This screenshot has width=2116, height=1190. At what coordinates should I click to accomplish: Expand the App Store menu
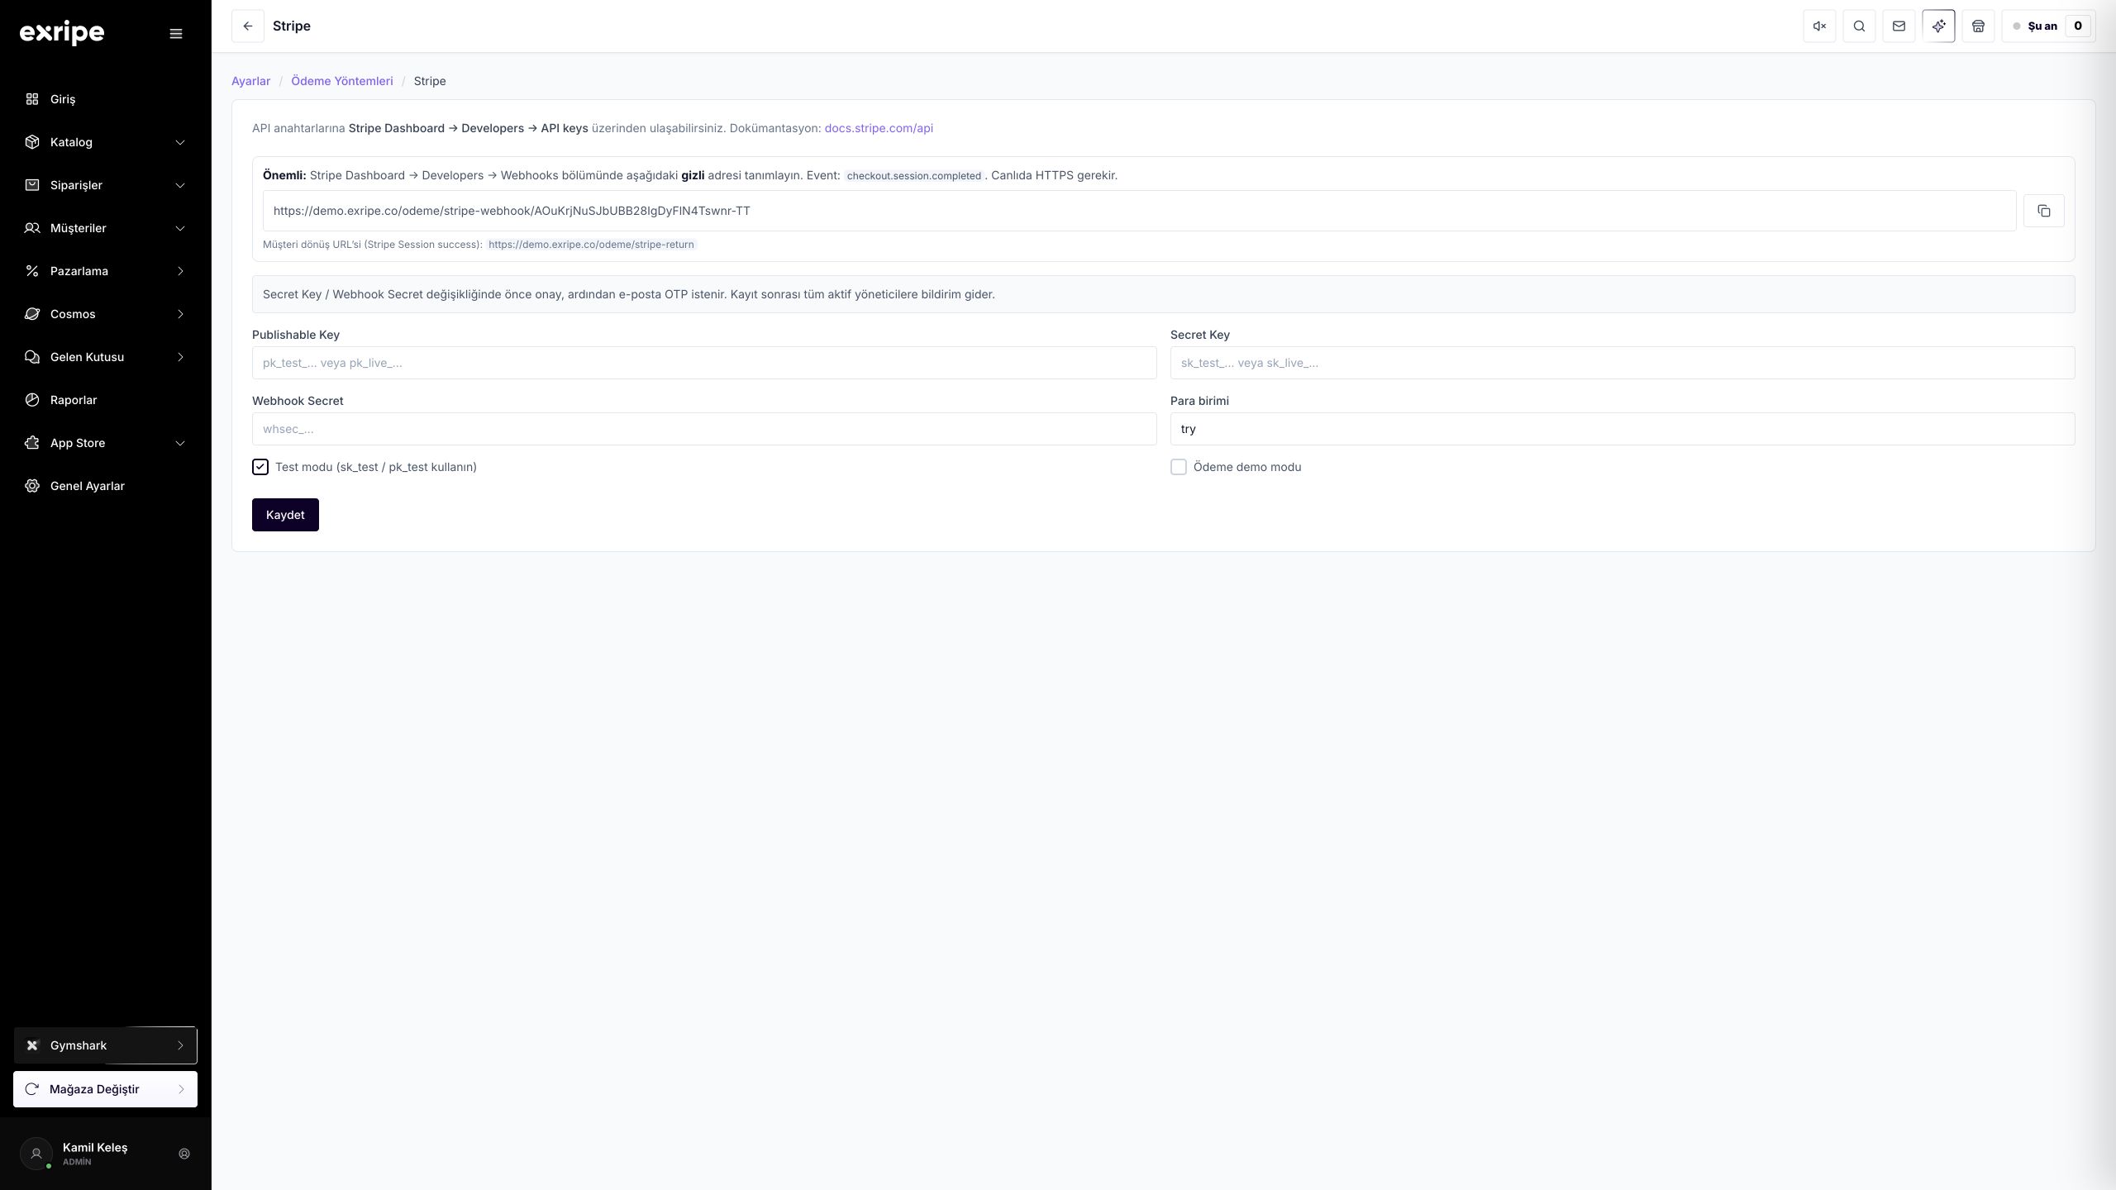coord(105,443)
